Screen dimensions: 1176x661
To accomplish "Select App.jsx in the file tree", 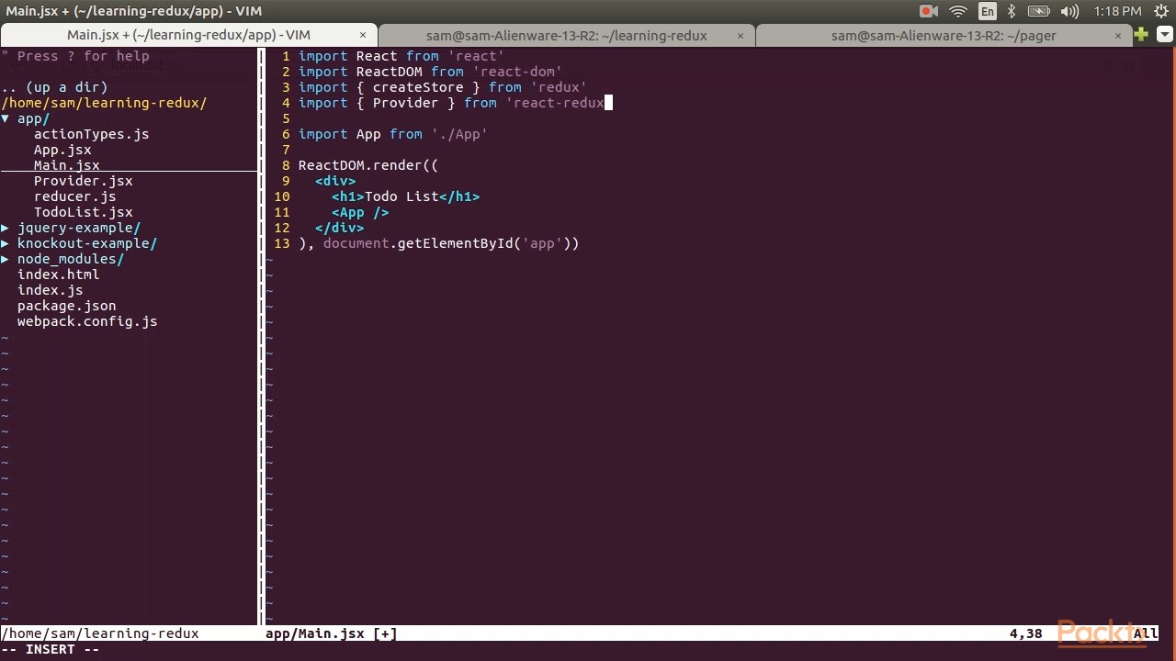I will click(62, 150).
